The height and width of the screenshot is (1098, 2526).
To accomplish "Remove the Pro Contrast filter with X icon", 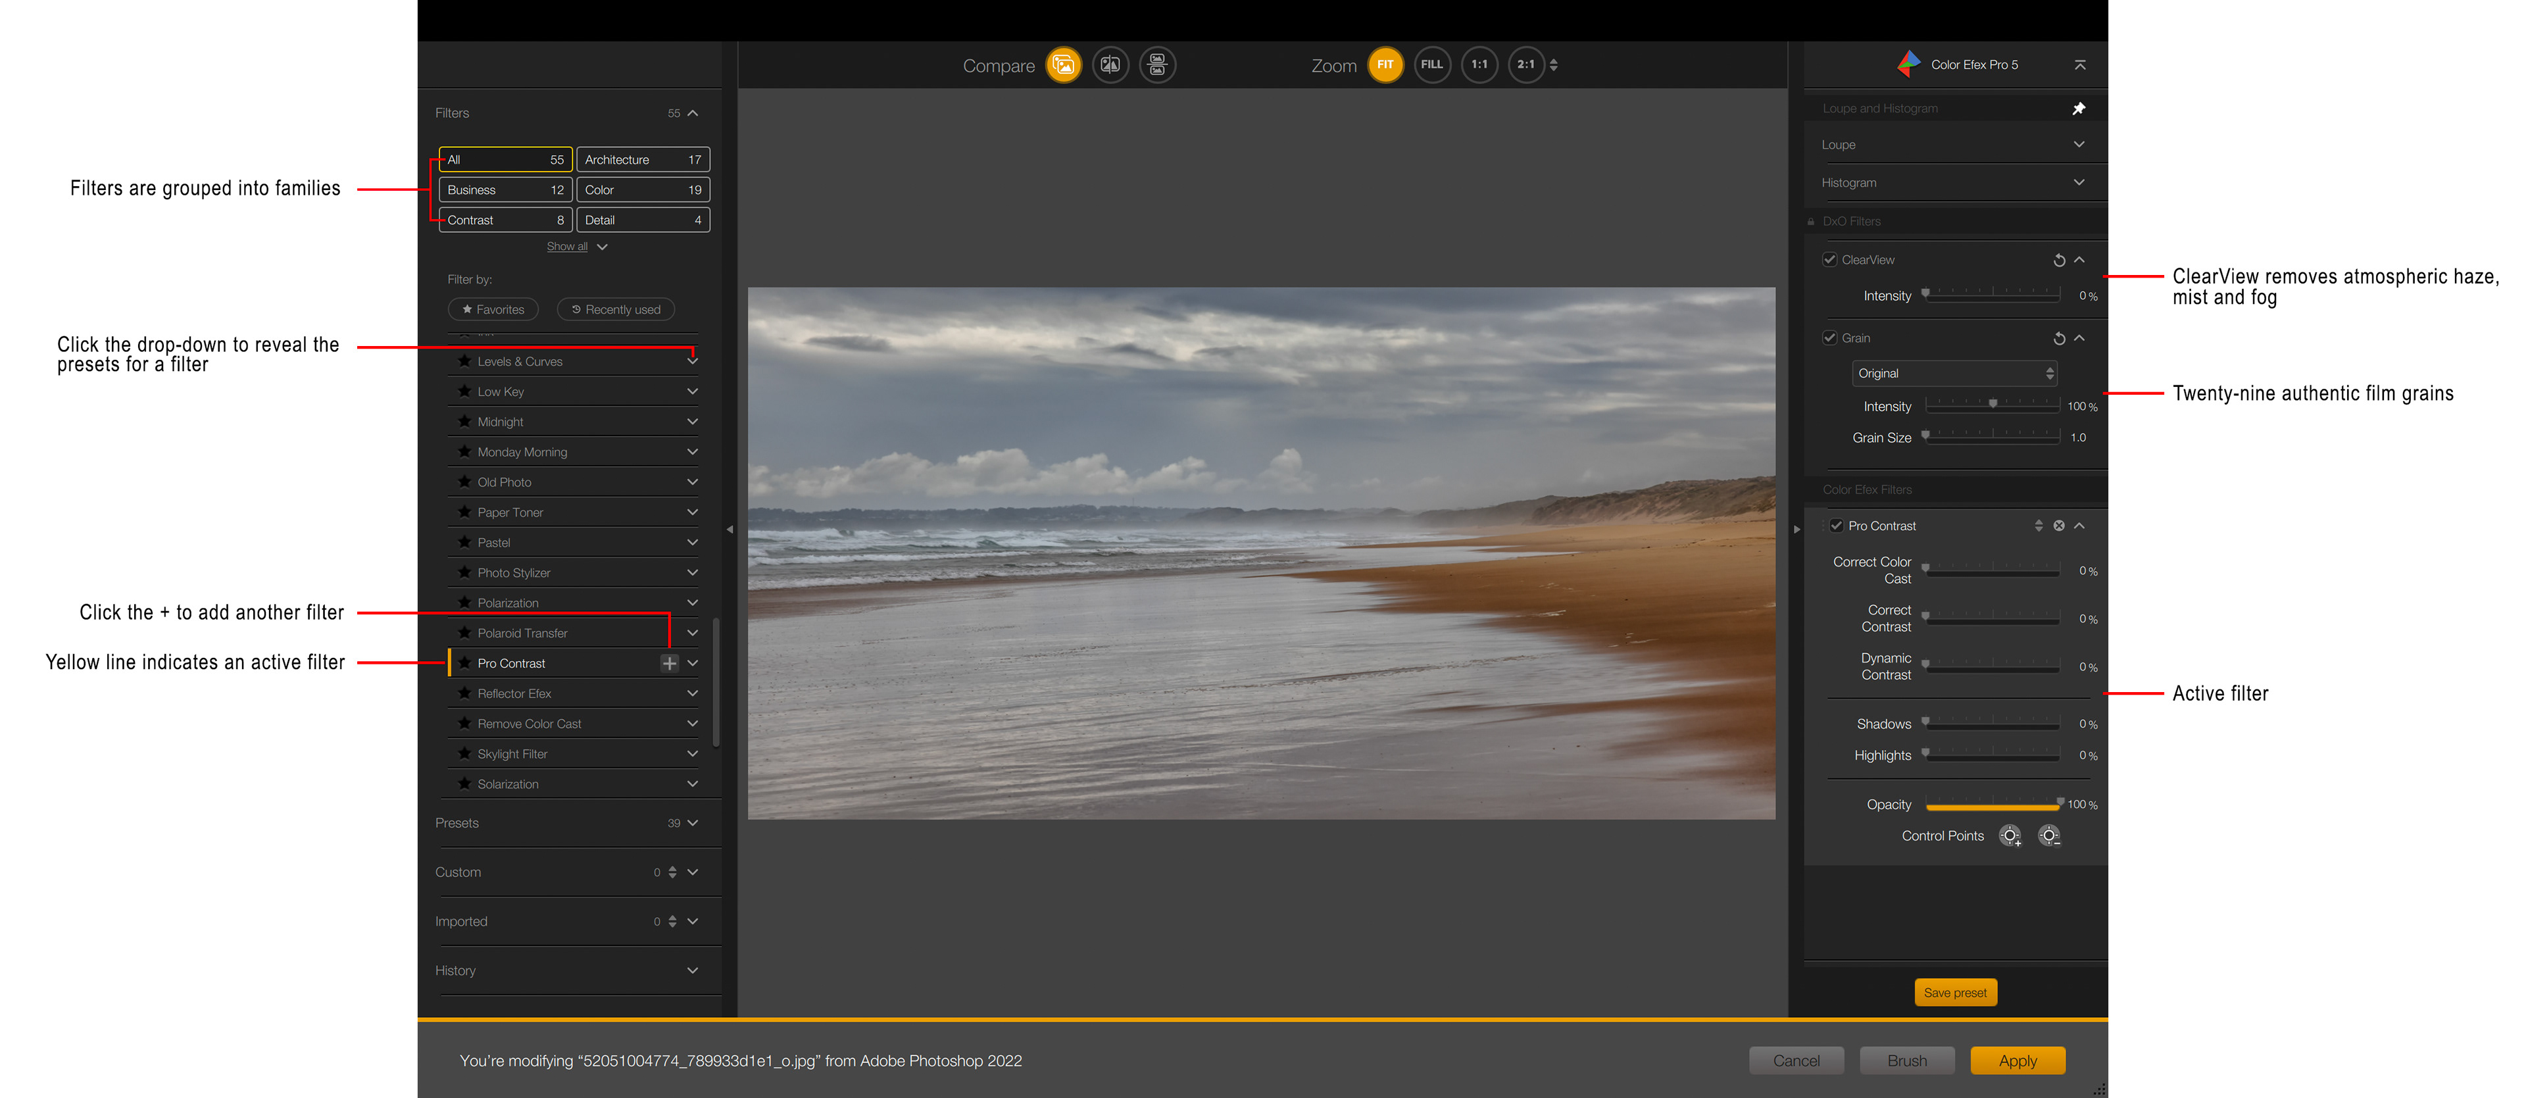I will 2058,526.
